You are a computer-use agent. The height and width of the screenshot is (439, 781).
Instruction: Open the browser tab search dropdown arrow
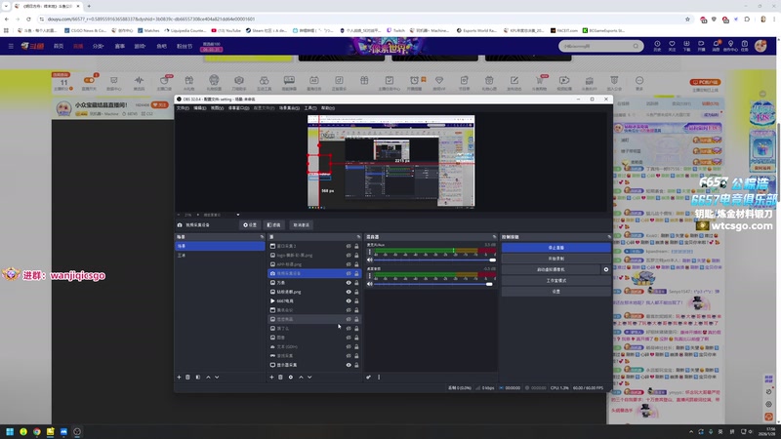(6, 6)
